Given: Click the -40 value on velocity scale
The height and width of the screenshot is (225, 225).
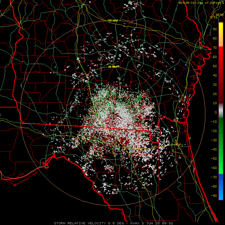Looking at the screenshot, I should tap(214, 149).
